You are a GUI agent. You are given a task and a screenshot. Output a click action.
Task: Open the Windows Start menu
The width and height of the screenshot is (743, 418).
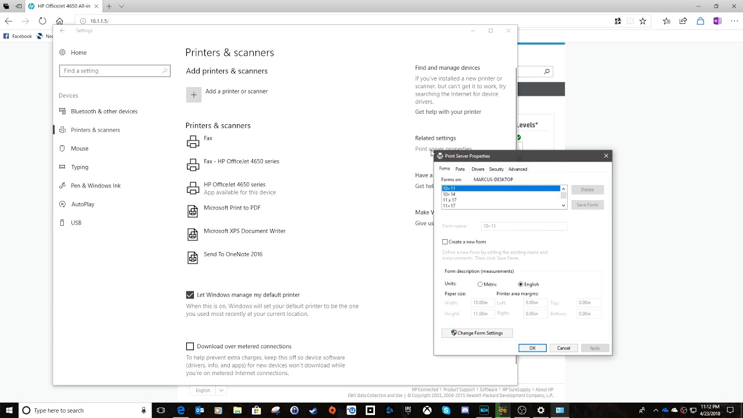pyautogui.click(x=9, y=410)
